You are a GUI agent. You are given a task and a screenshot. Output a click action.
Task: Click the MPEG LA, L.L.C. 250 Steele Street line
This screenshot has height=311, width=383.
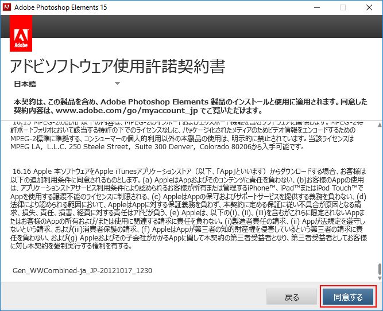157,147
